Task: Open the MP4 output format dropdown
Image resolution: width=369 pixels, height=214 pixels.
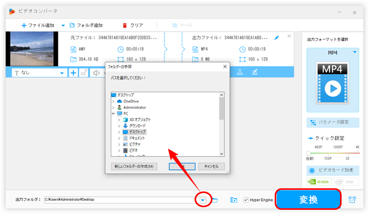Action: [x=354, y=52]
